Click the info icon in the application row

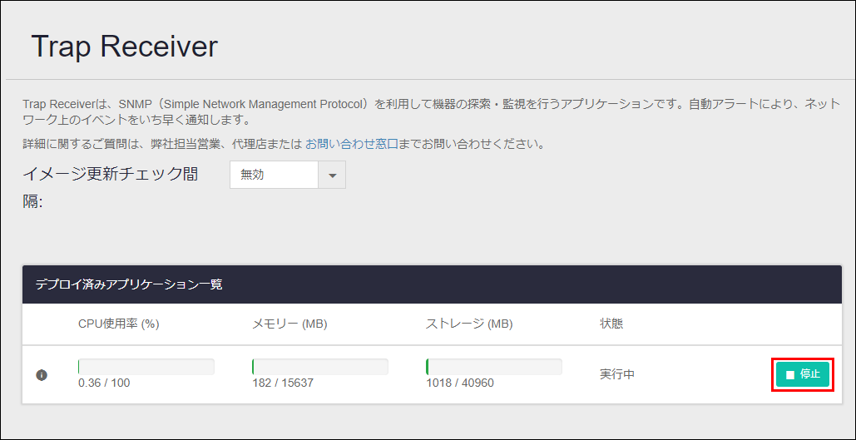42,375
